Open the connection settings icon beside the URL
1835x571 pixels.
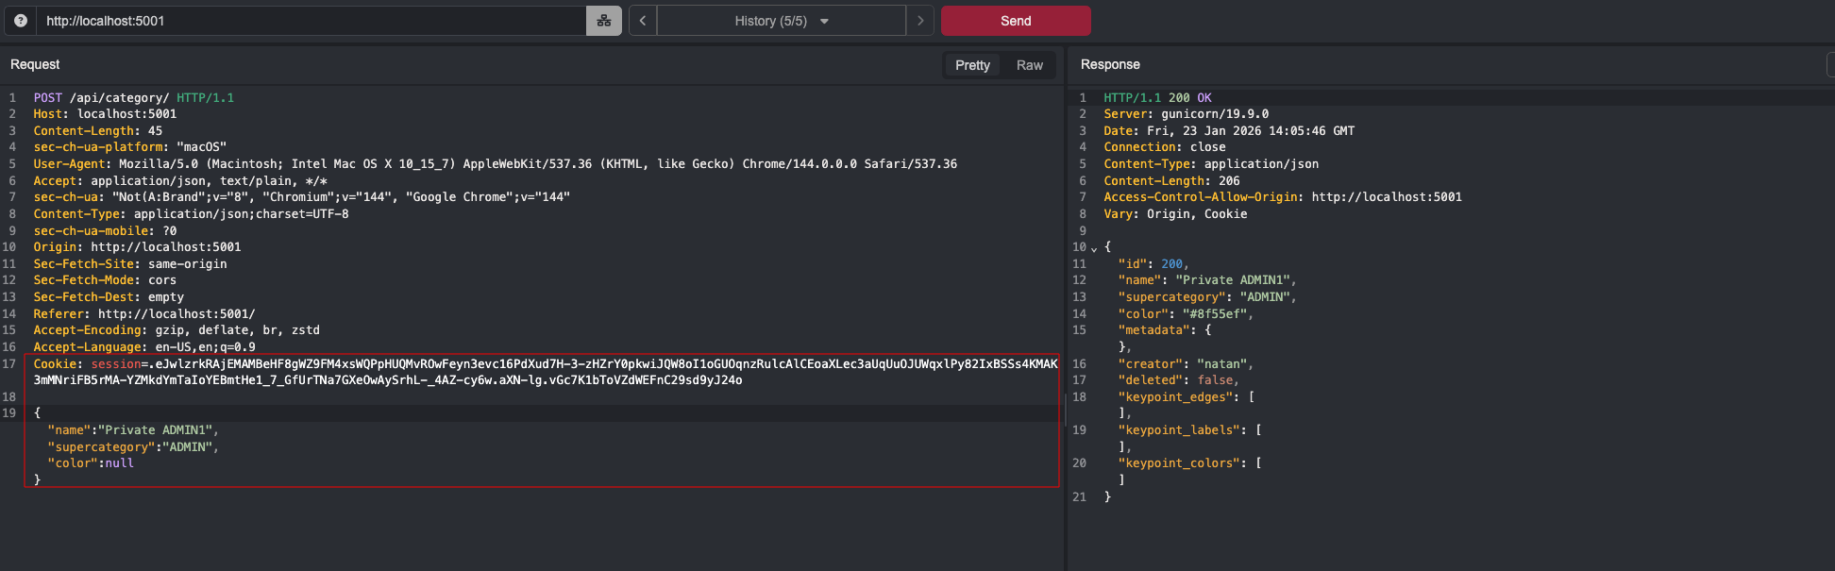click(x=604, y=21)
